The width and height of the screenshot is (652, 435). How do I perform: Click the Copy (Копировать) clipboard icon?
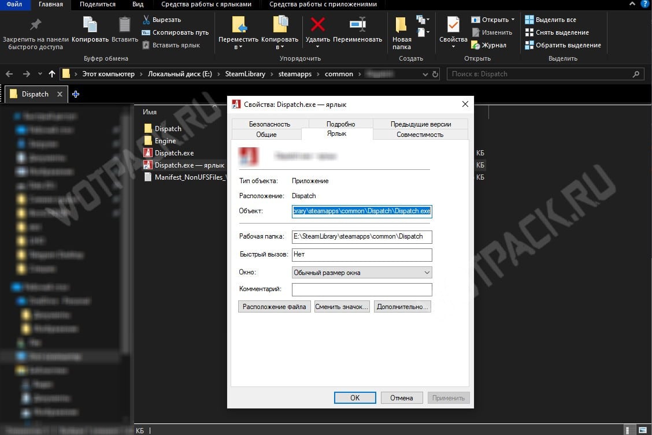coord(90,25)
